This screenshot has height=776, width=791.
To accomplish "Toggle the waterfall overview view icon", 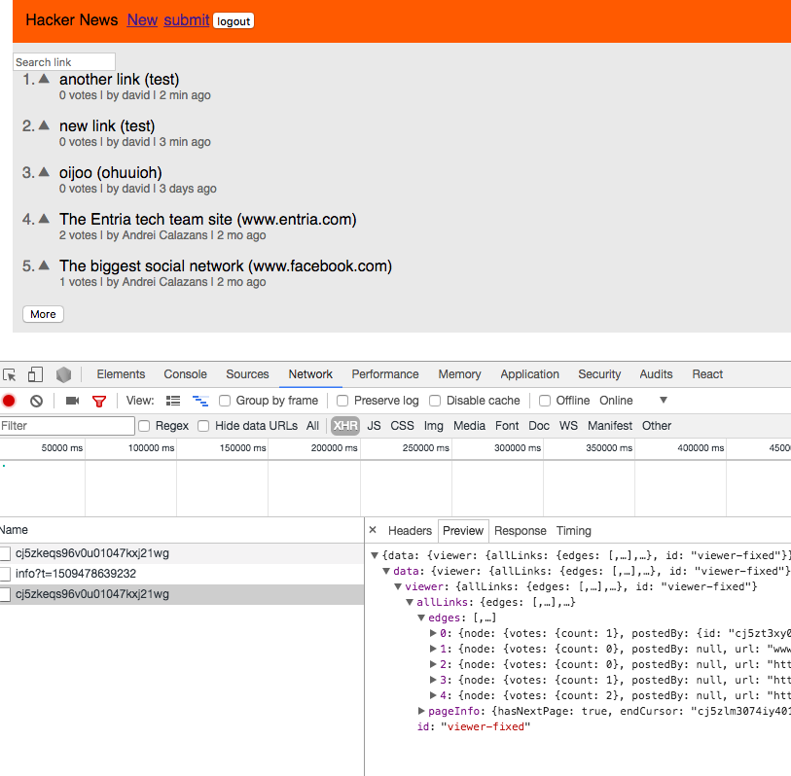I will [200, 401].
